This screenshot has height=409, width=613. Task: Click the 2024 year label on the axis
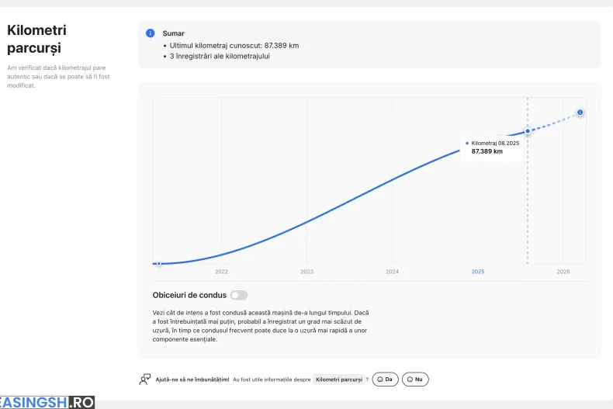tap(393, 272)
